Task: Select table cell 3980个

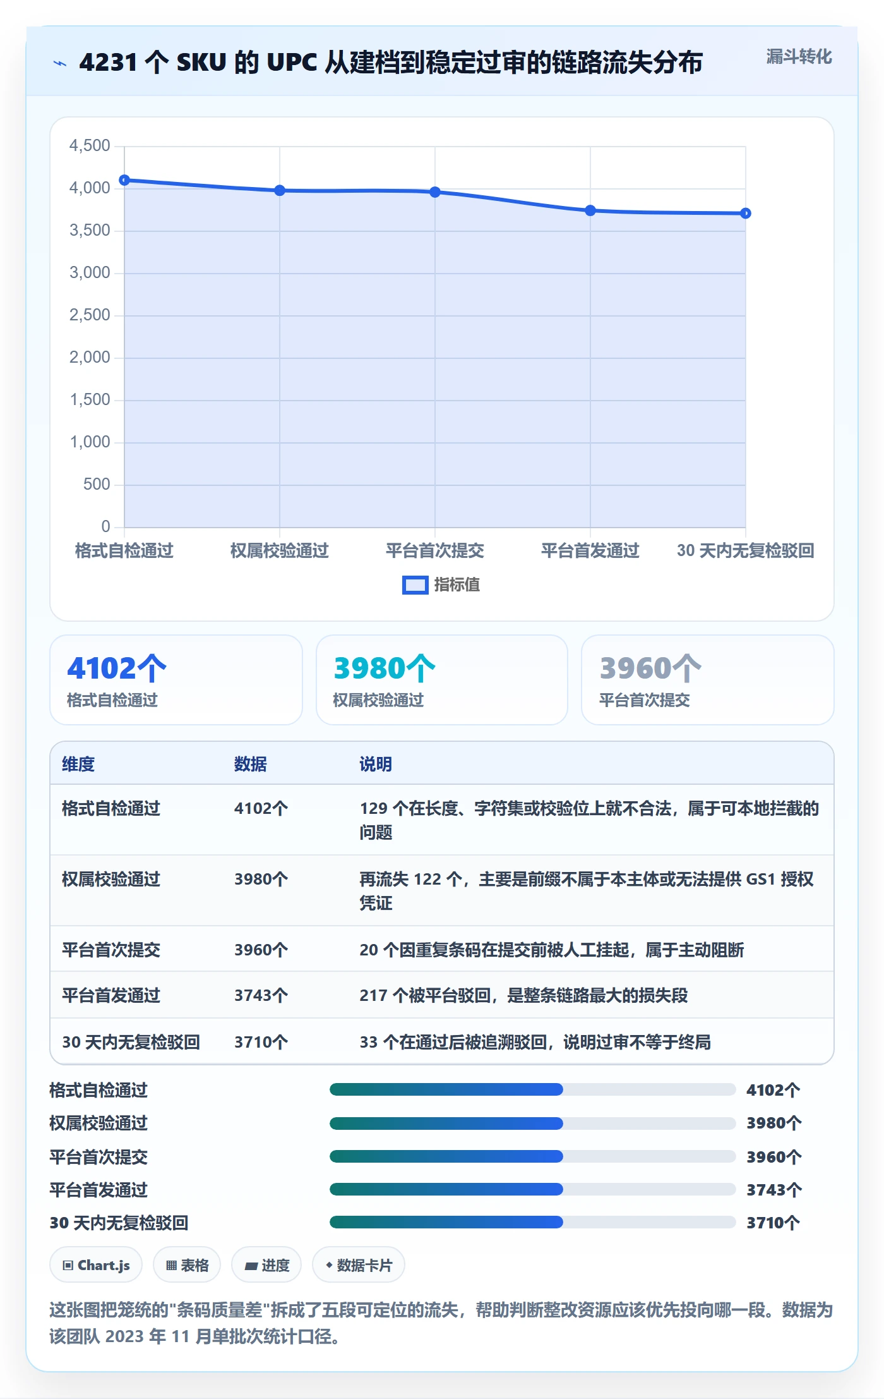Action: [261, 879]
